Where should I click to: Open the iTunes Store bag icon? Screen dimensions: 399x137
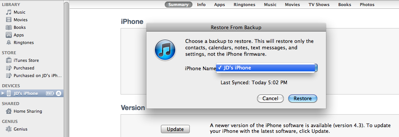point(9,60)
